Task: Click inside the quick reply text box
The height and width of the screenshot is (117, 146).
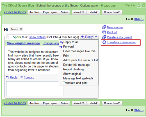Action: pos(35,89)
